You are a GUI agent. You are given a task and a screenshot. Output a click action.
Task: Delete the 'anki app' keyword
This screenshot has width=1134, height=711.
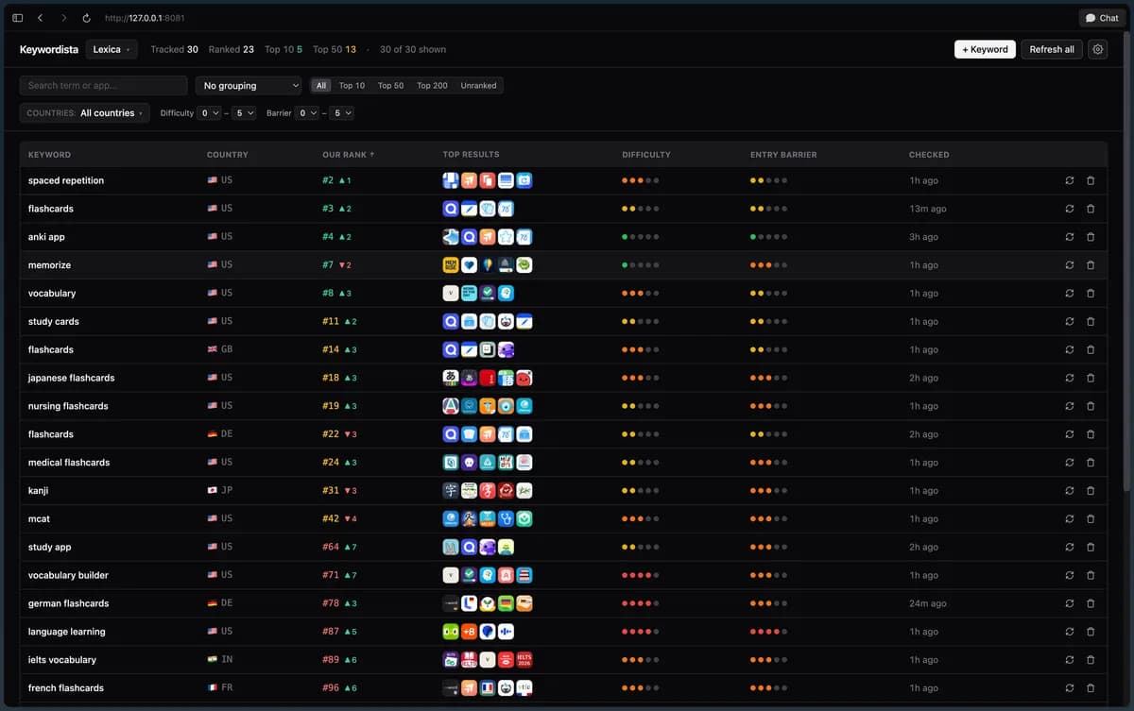[x=1091, y=237]
